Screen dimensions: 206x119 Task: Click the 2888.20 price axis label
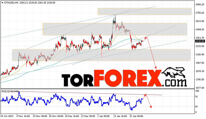pos(200,5)
